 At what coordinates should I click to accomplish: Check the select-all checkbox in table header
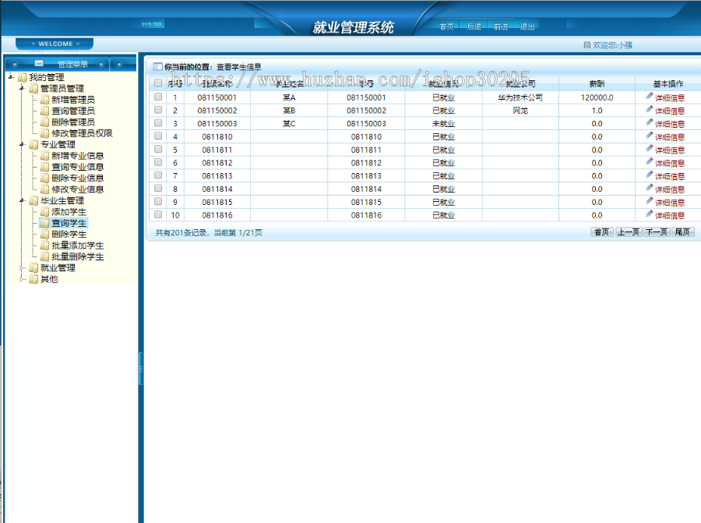(158, 83)
